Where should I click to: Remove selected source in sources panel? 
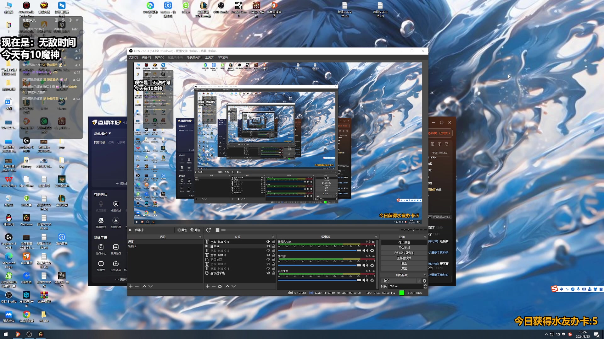click(214, 286)
